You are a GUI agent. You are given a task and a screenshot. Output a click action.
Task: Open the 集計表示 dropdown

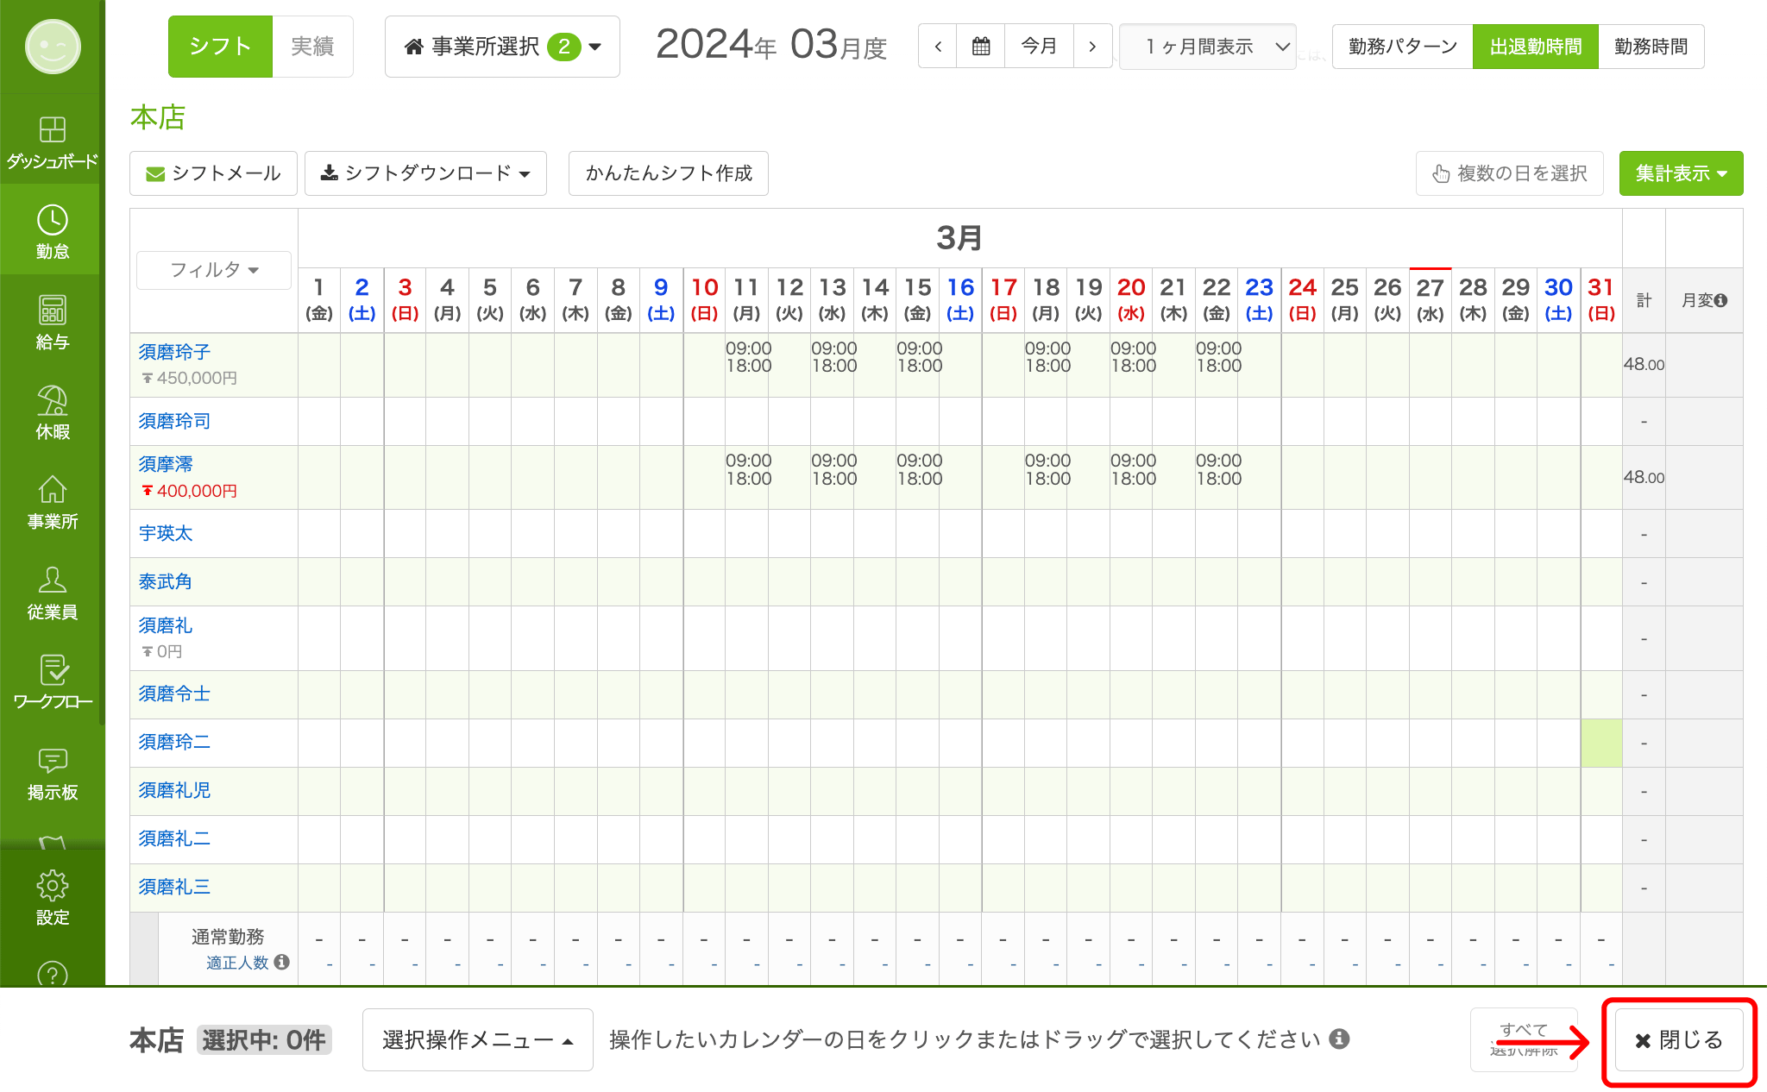point(1680,173)
